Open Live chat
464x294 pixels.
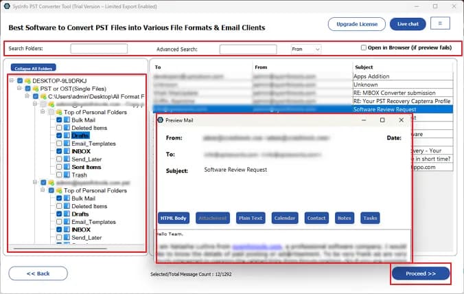pos(408,24)
